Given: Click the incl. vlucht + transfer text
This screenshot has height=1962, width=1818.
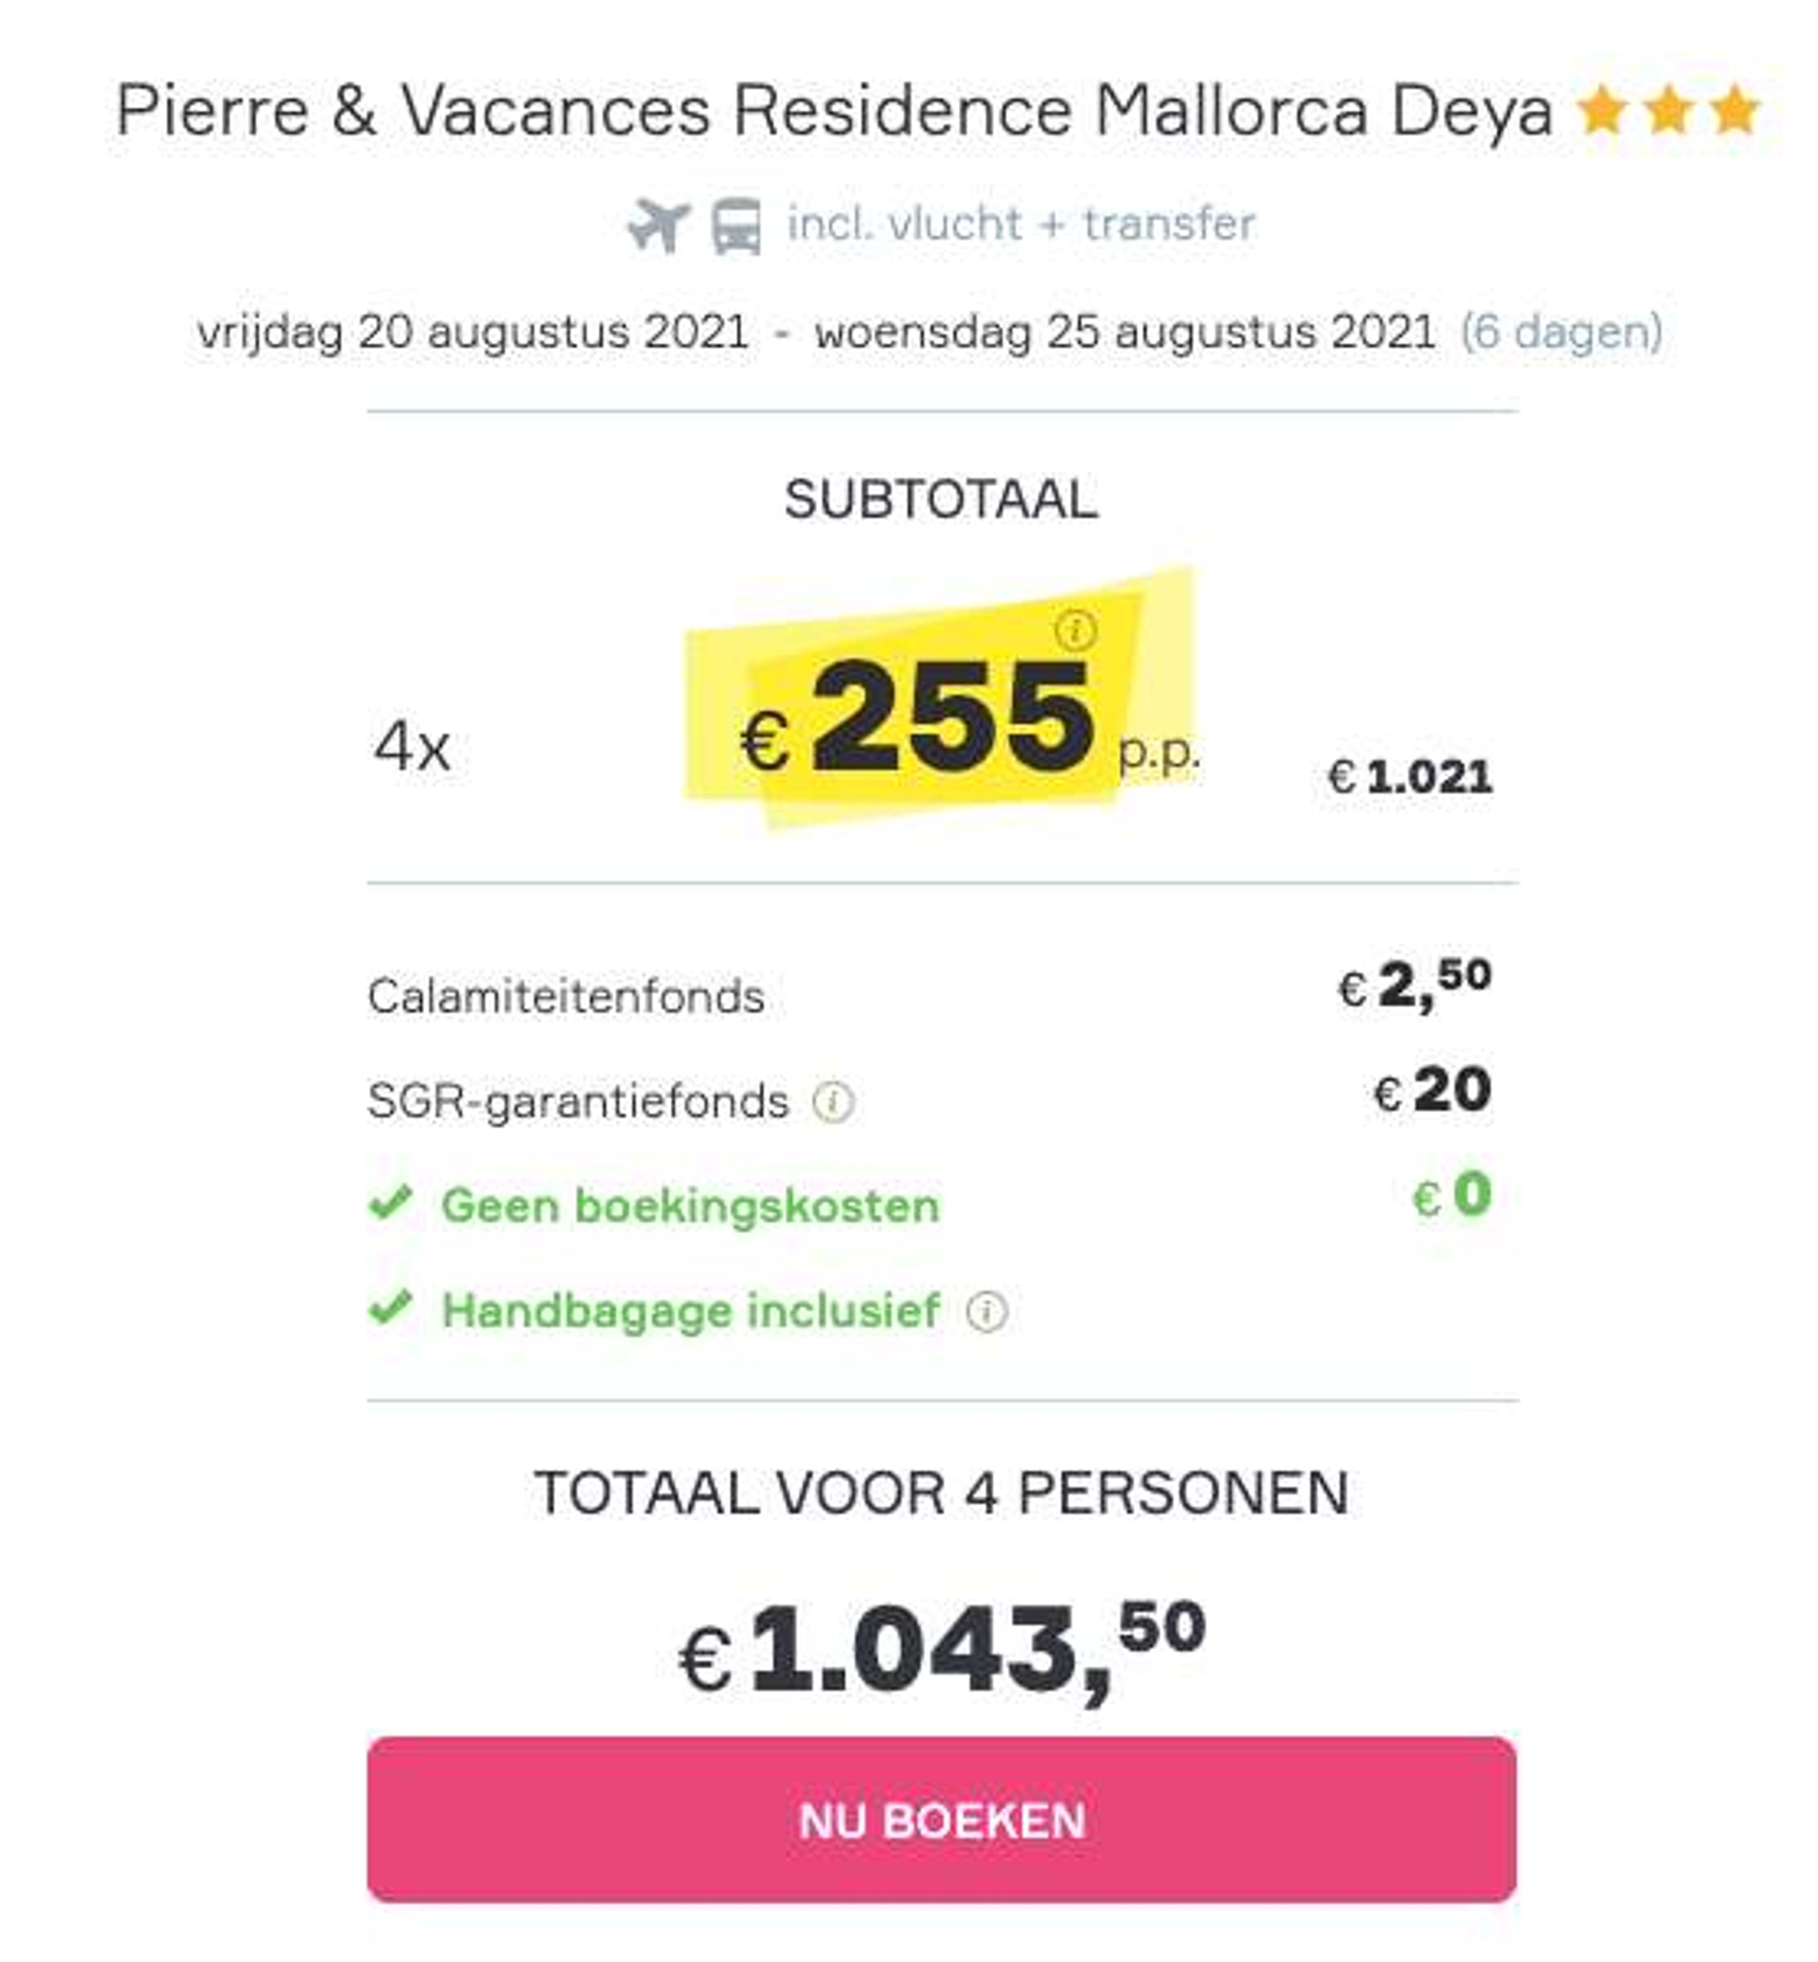Looking at the screenshot, I should click(x=1021, y=224).
